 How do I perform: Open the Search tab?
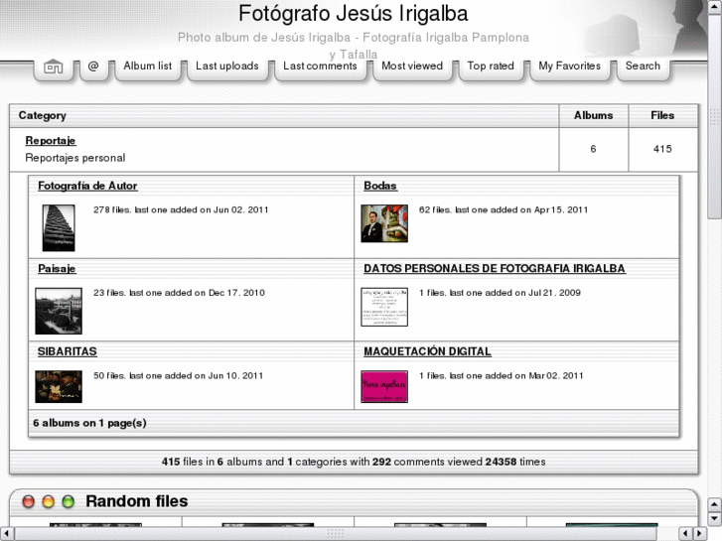(x=643, y=67)
